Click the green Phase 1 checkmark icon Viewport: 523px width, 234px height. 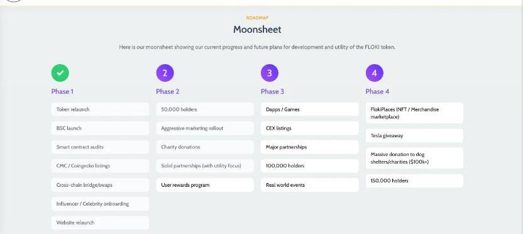tap(60, 73)
